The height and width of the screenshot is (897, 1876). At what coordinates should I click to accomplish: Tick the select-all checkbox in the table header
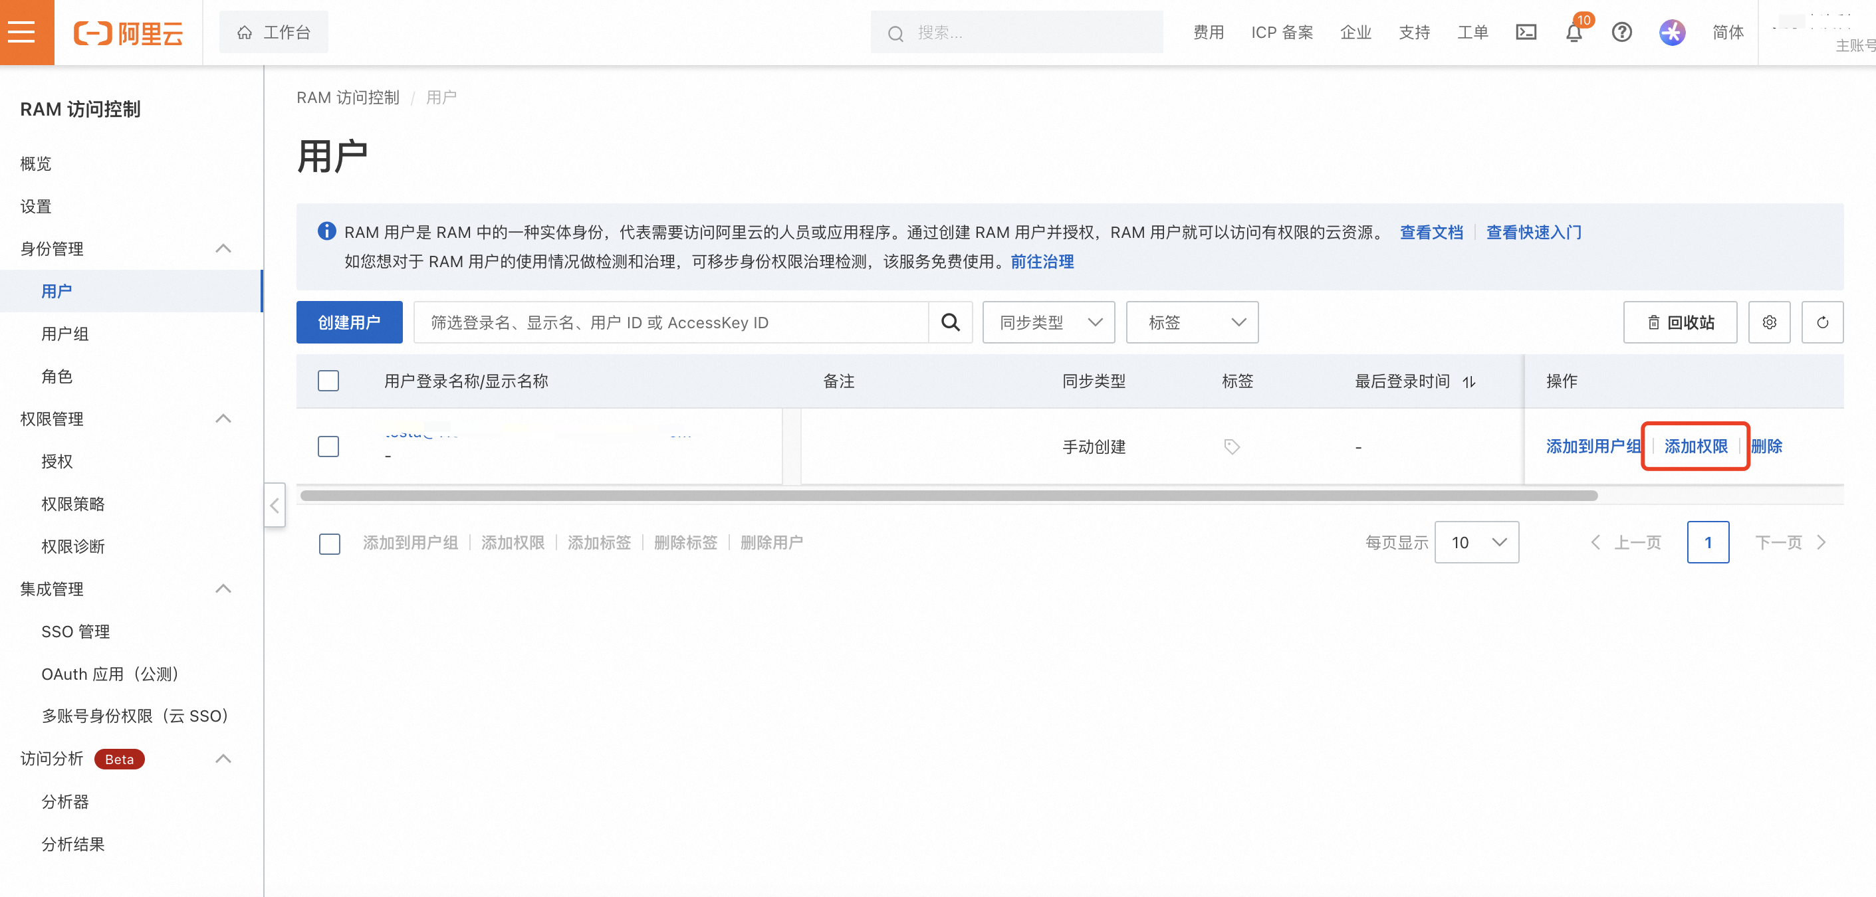pyautogui.click(x=328, y=381)
